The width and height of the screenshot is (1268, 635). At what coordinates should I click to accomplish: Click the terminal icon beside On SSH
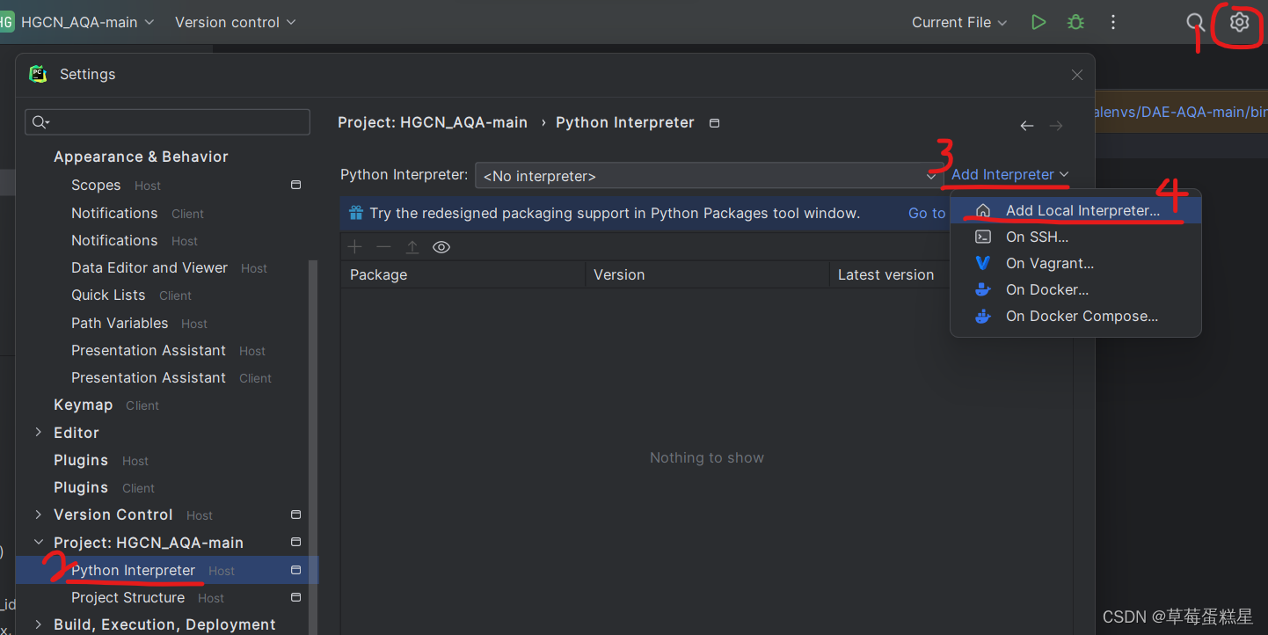[x=983, y=237]
